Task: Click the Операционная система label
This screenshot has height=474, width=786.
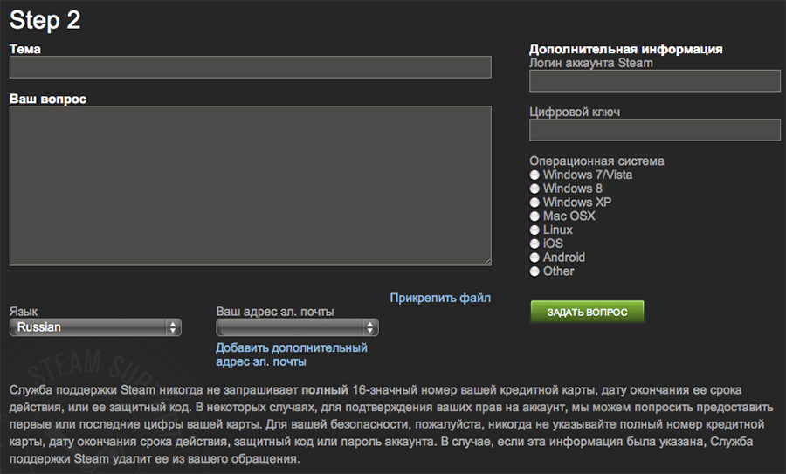Action: point(596,161)
